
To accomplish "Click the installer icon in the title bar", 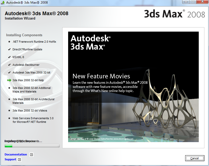I will coord(3,2).
